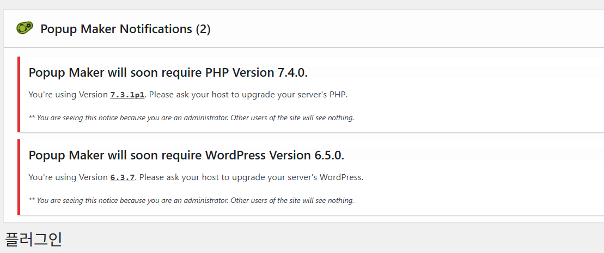Click the WordPress Version 6.5.0 requirement heading
Image resolution: width=604 pixels, height=253 pixels.
(186, 155)
